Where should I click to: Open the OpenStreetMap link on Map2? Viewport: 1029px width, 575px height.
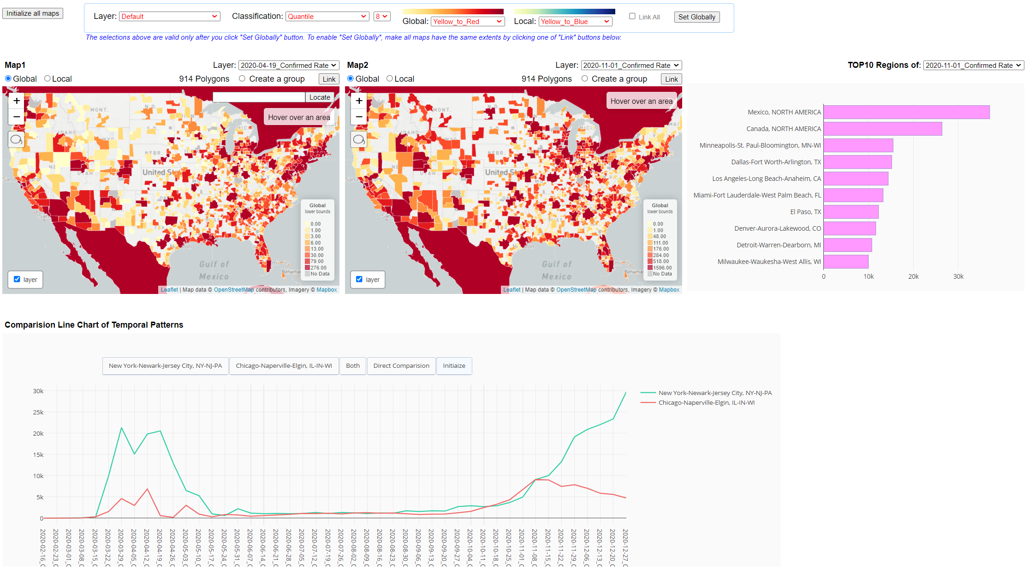click(577, 290)
